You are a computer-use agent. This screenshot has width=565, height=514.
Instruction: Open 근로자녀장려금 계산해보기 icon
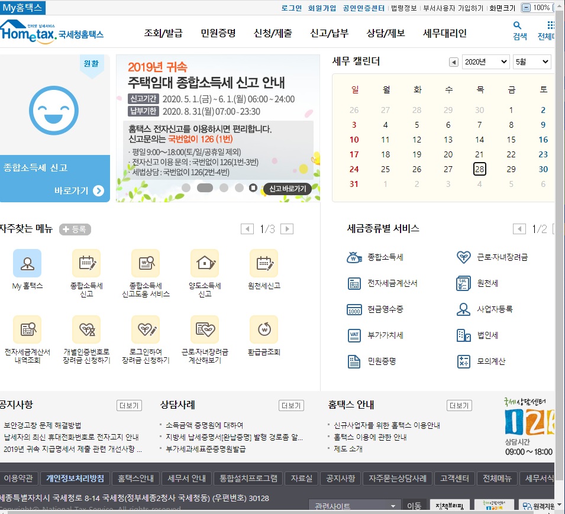pyautogui.click(x=205, y=329)
